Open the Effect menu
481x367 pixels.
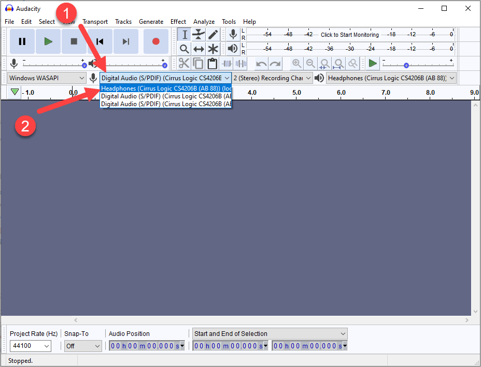pos(178,22)
